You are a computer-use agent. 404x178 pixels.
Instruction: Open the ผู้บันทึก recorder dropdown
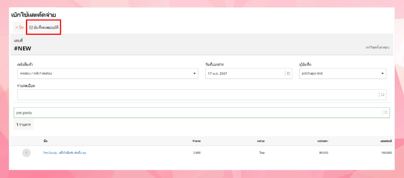tap(343, 73)
